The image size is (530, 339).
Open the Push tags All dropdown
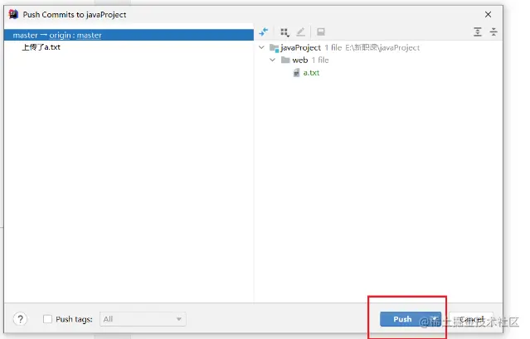(143, 319)
